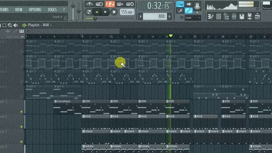This screenshot has width=272, height=153.
Task: Open the Channel rack view icon
Action: pos(218,17)
